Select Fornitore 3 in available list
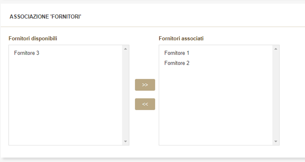Viewport: 305px width, 162px height. (x=27, y=53)
